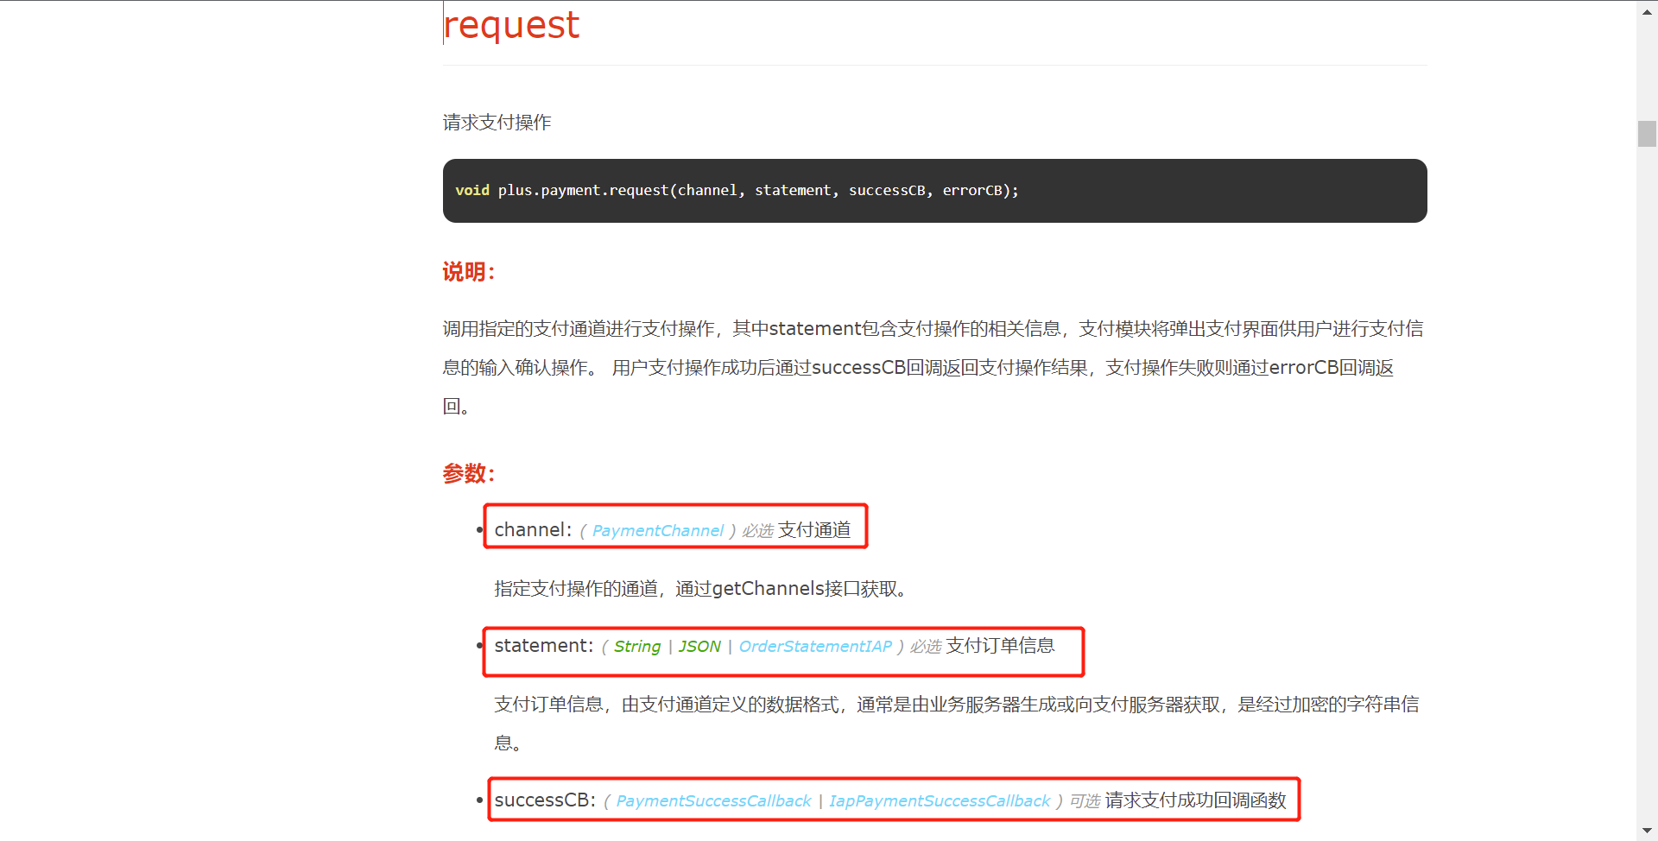This screenshot has width=1658, height=841.
Task: Click the scroll up arrow of the scrollbar
Action: click(1647, 10)
